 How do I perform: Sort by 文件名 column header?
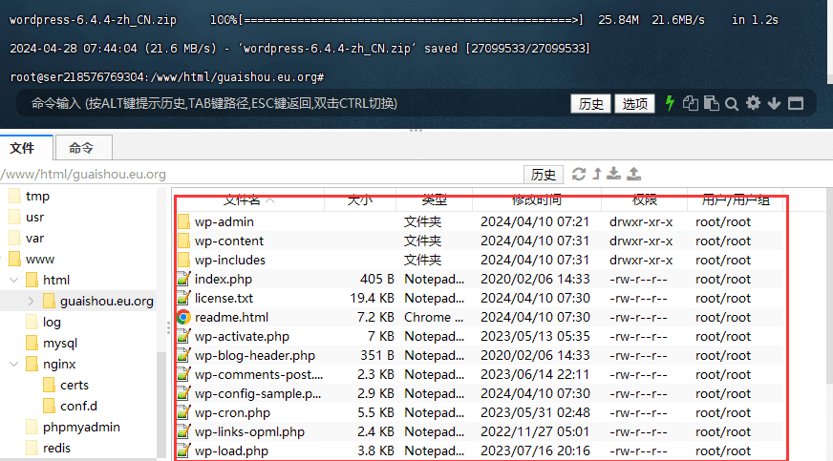click(249, 200)
